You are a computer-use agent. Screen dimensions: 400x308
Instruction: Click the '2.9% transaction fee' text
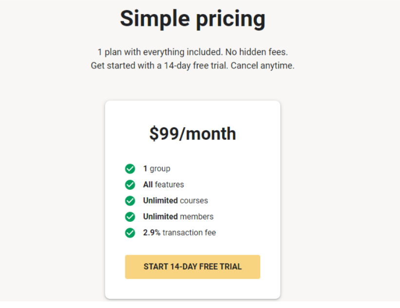coord(180,232)
